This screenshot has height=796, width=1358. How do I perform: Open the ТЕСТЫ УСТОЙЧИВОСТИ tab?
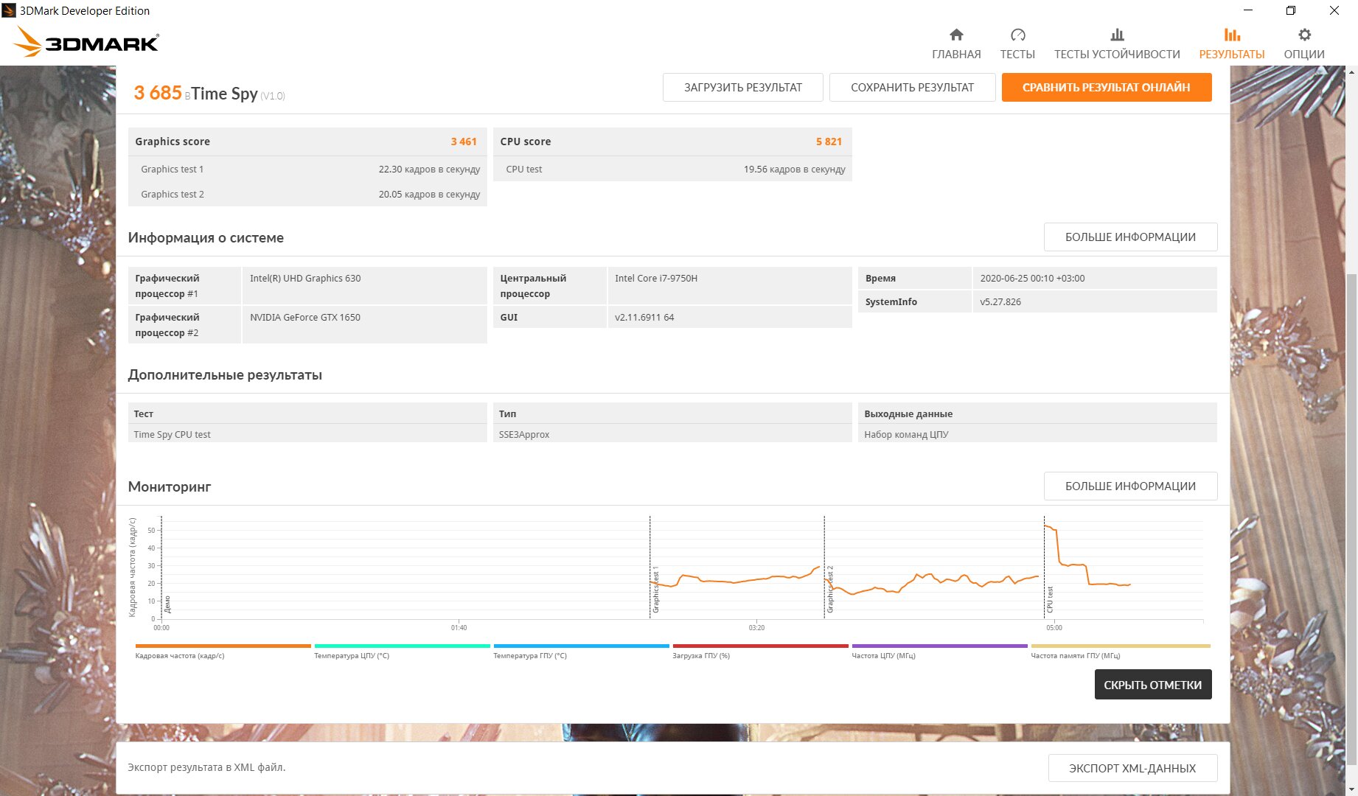coord(1117,54)
